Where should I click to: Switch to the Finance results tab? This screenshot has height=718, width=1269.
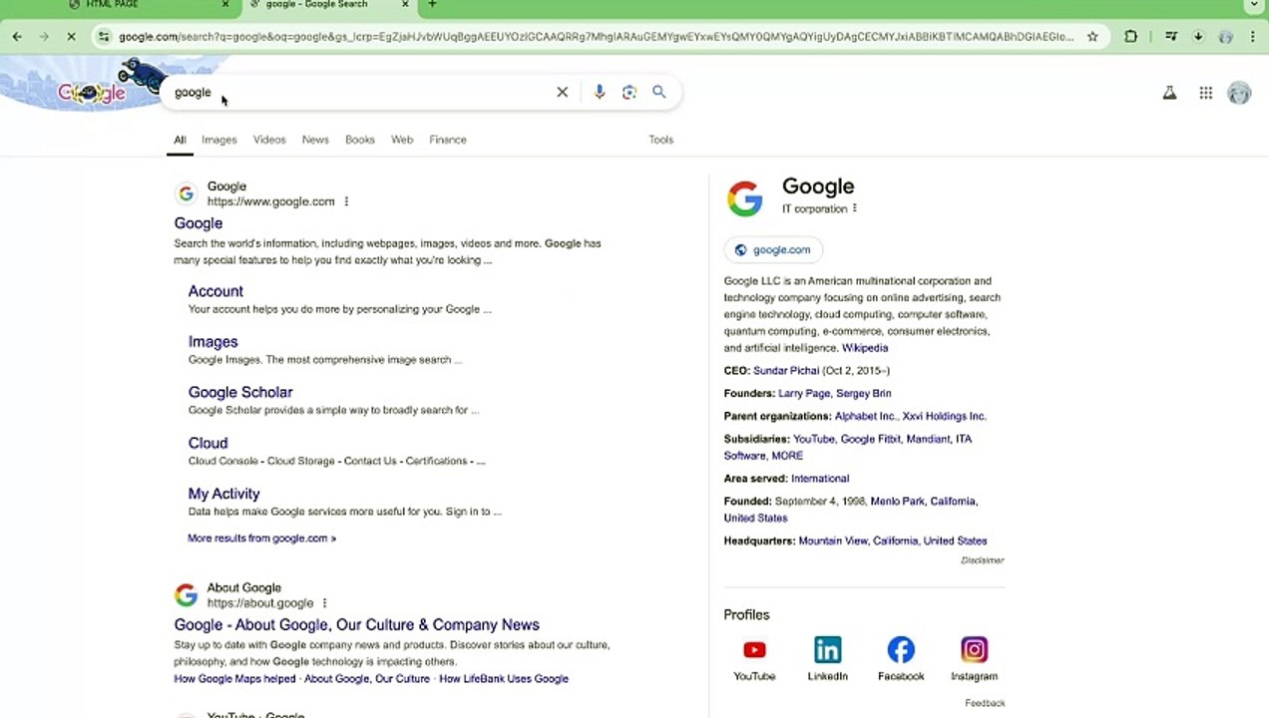pos(448,140)
